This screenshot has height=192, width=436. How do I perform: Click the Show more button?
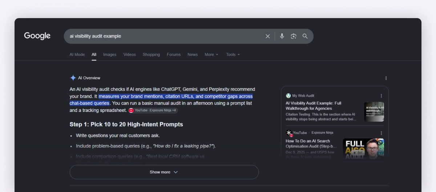click(164, 172)
